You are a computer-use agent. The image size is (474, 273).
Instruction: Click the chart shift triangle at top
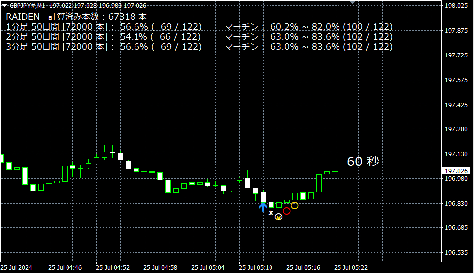click(352, 2)
